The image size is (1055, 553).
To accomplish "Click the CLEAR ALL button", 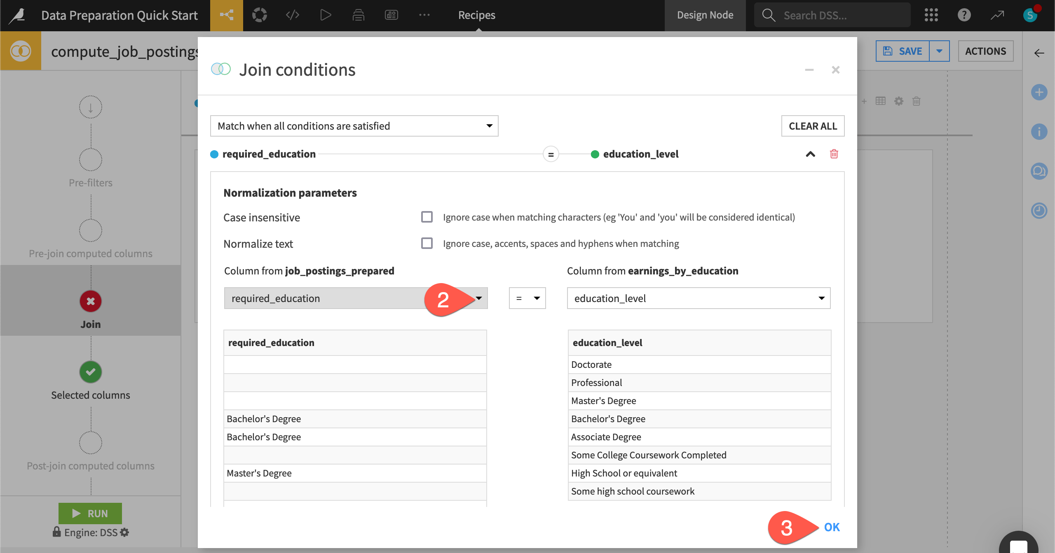I will click(813, 126).
